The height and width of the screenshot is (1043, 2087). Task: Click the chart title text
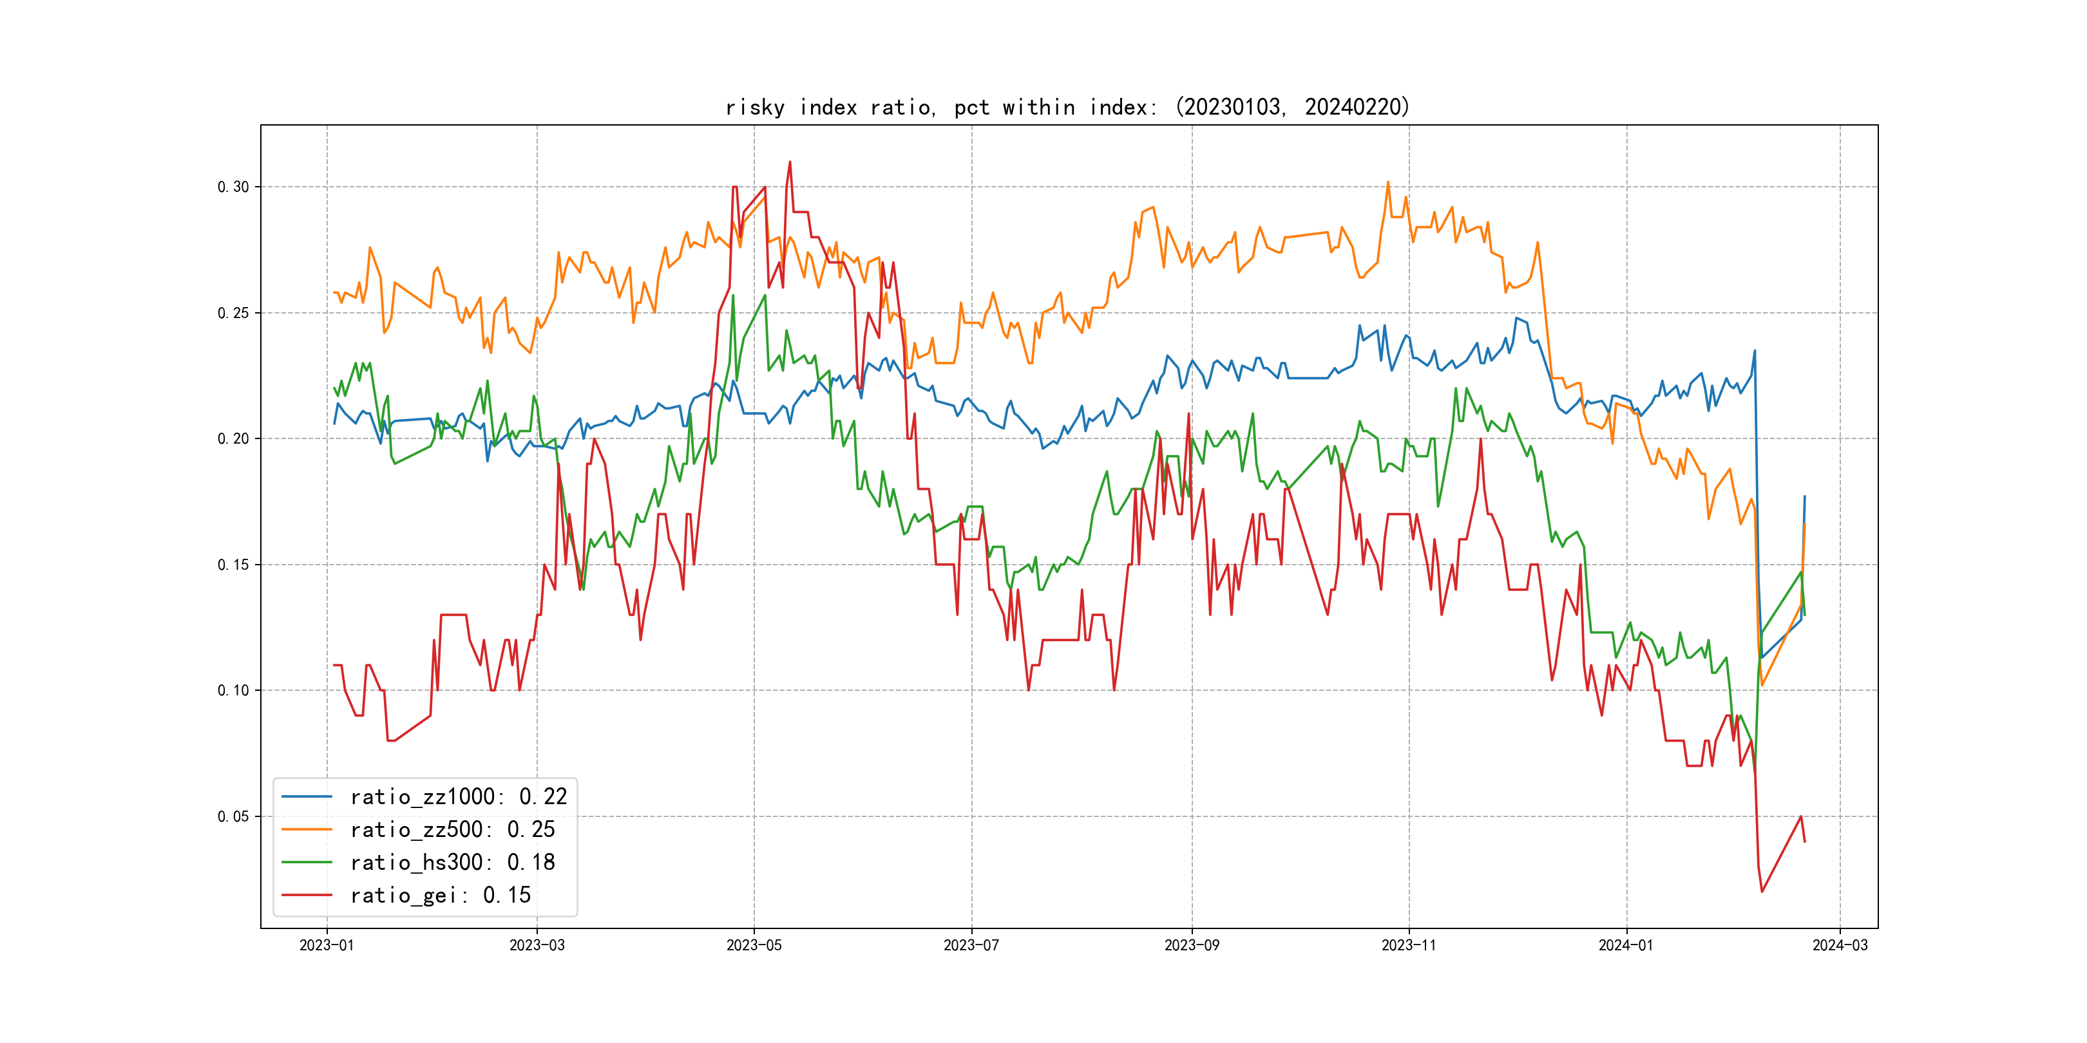coord(1067,107)
